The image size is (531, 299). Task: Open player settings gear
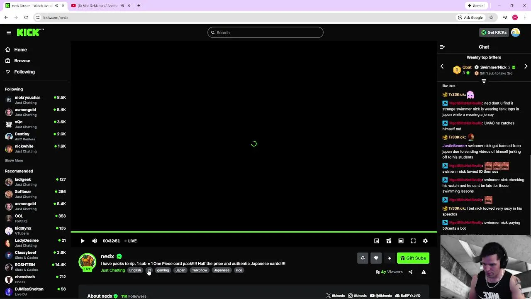pos(425,241)
